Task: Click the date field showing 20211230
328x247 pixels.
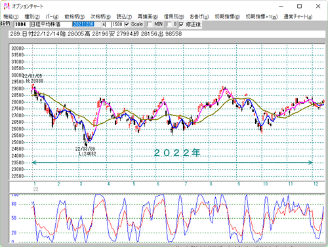Action: coord(87,24)
